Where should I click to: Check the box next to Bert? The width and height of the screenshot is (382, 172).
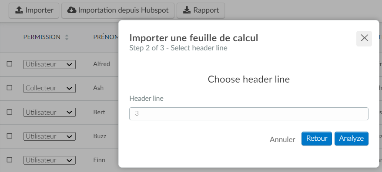9,112
